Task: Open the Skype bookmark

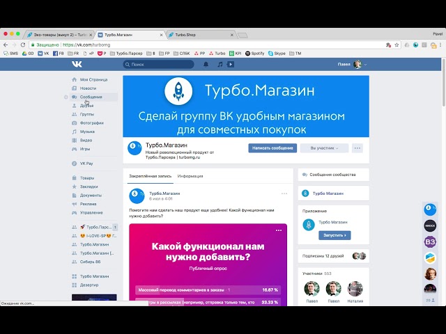Action: pos(277,53)
